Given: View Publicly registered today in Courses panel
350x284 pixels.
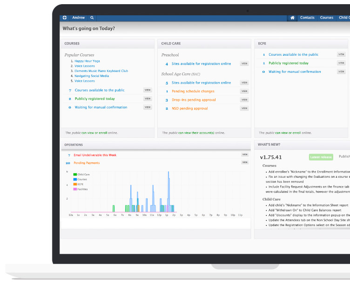Looking at the screenshot, I should (148, 98).
